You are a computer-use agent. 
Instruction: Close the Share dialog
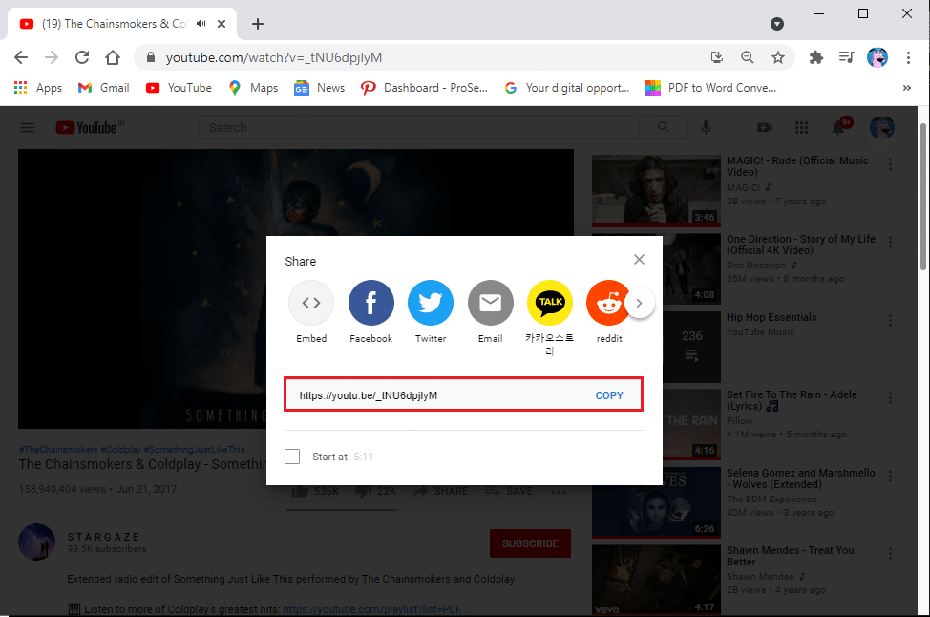click(x=639, y=260)
